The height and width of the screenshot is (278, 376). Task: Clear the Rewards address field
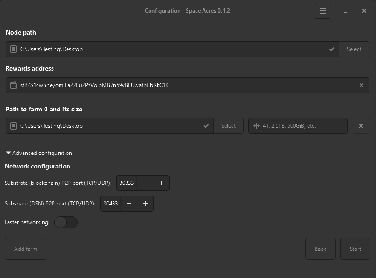[361, 85]
